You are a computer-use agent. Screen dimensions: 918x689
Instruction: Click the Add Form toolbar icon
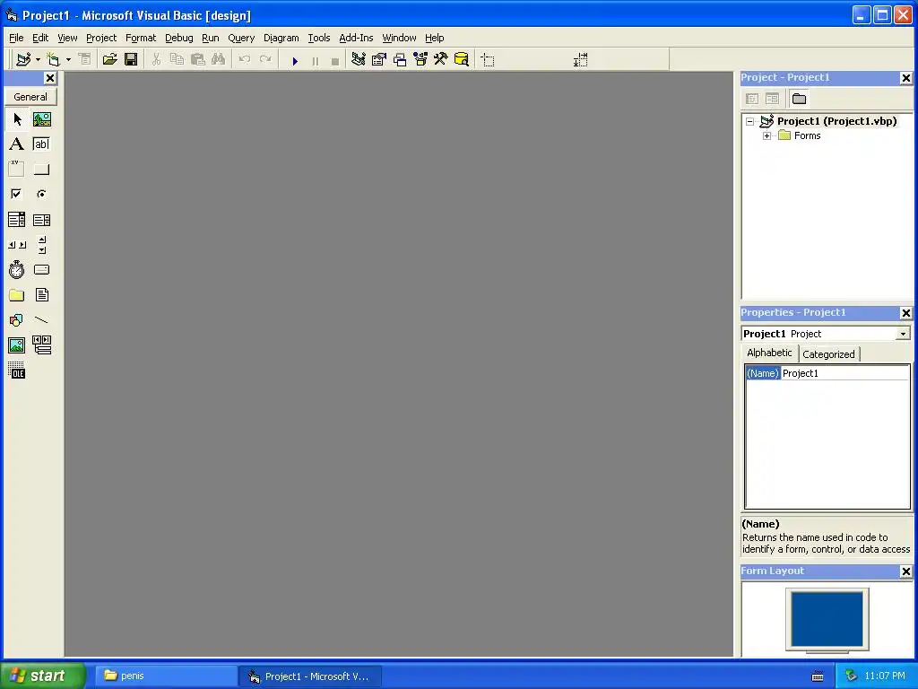[x=53, y=59]
